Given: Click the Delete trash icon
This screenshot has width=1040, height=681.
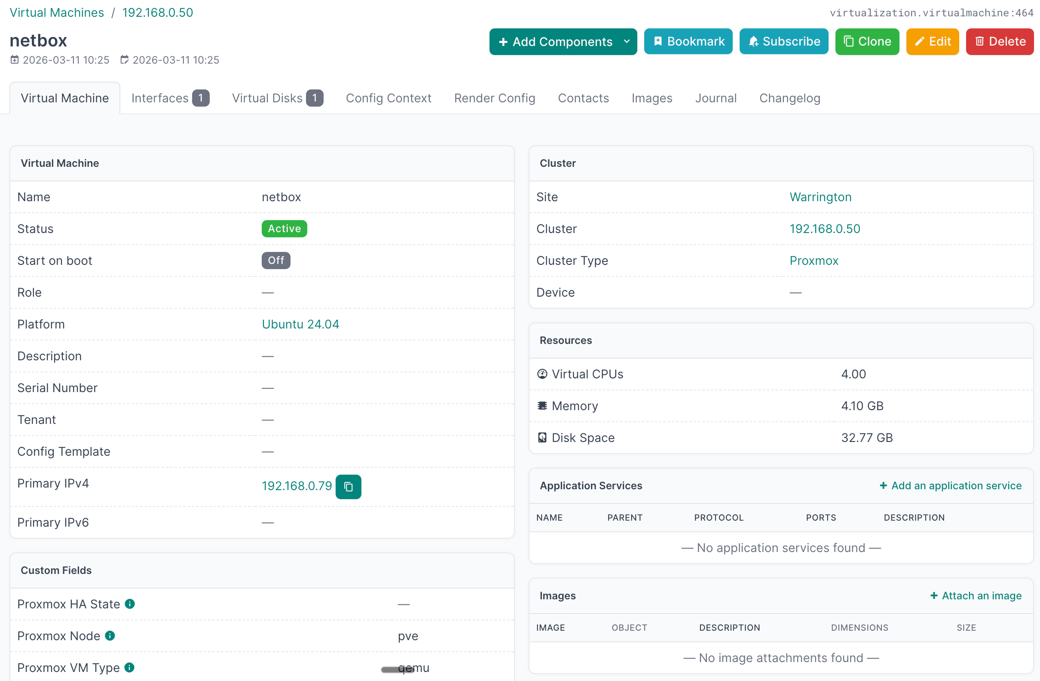Looking at the screenshot, I should point(979,41).
